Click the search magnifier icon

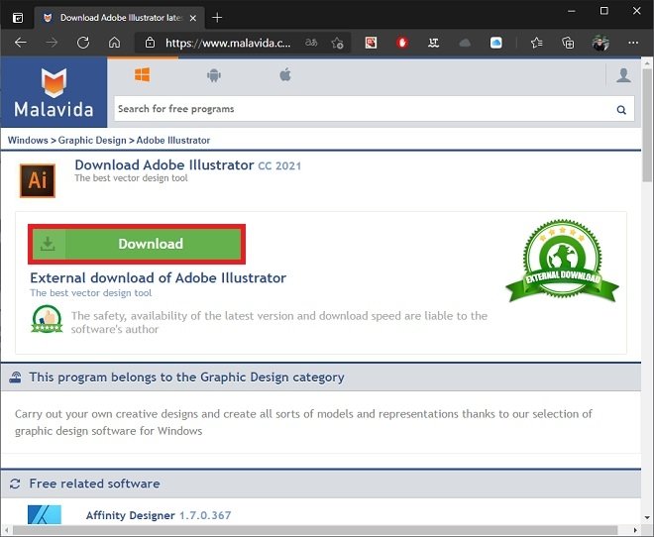(621, 110)
